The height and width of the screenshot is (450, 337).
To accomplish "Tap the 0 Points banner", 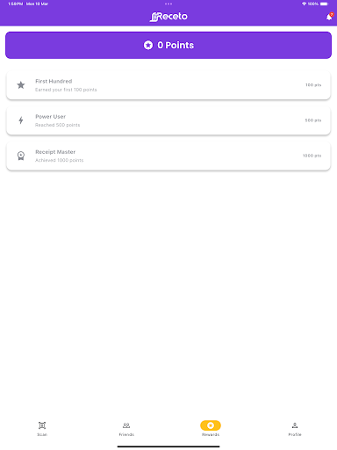I will coord(168,45).
